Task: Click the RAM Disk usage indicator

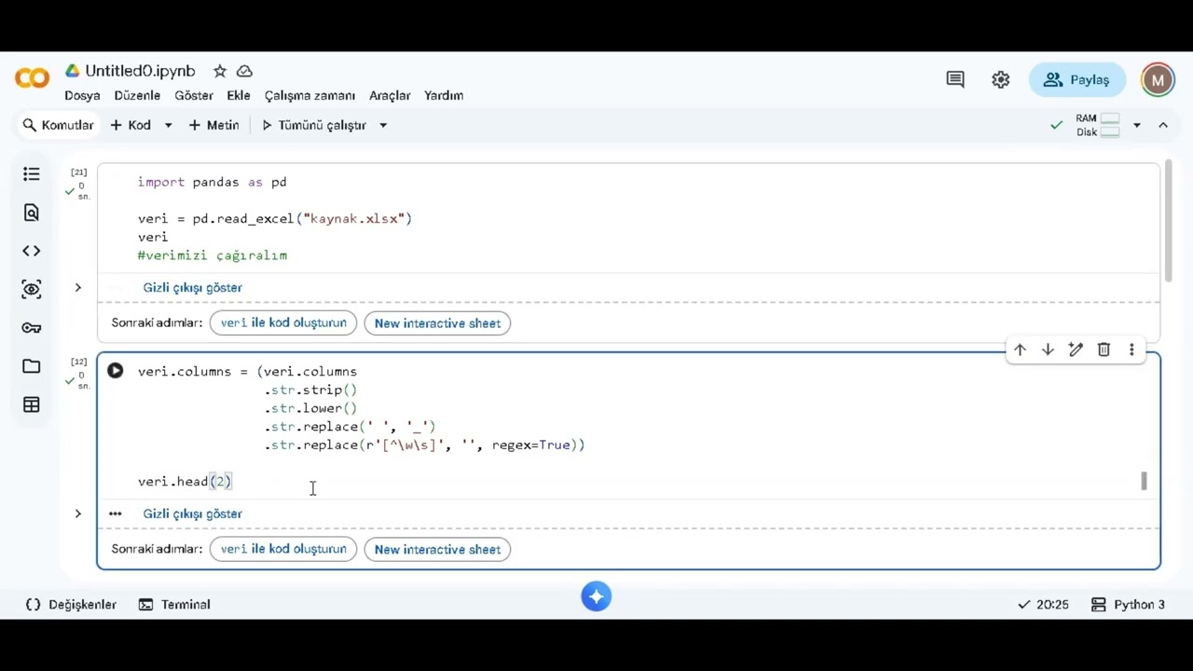Action: 1098,125
